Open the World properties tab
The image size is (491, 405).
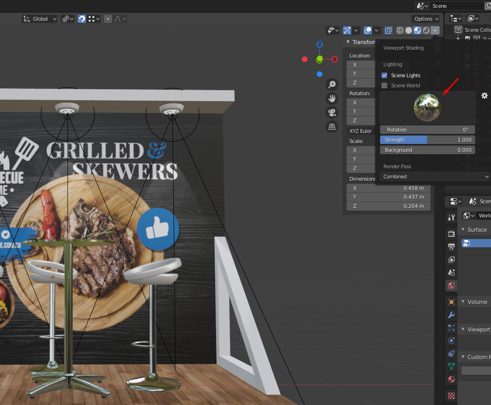tap(451, 285)
